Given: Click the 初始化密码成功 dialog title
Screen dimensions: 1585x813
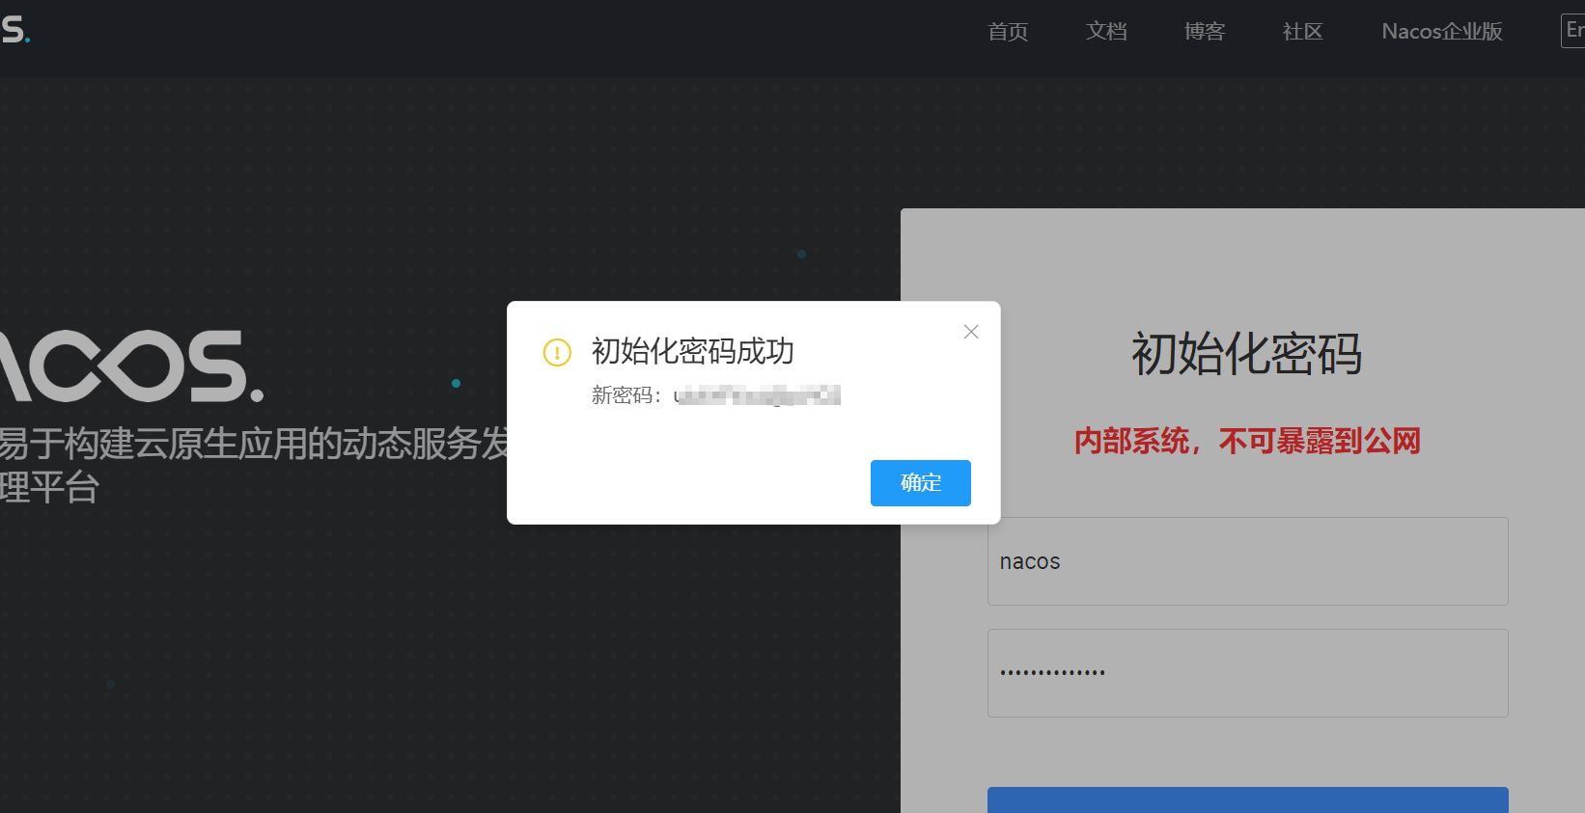Looking at the screenshot, I should click(692, 351).
